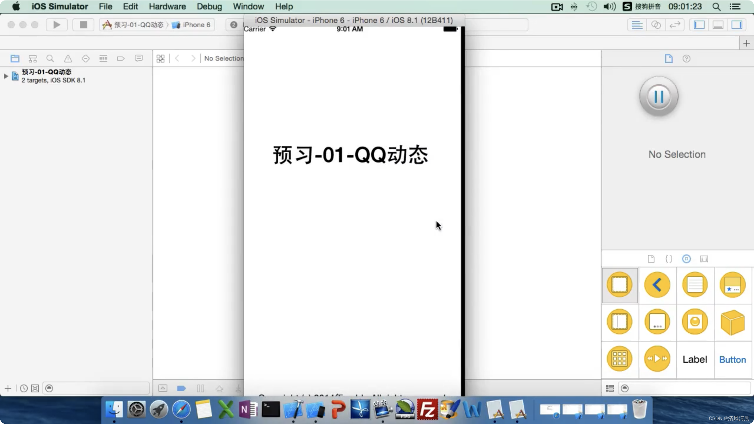This screenshot has height=424, width=754.
Task: Select the Collection View Controller object
Action: 620,359
